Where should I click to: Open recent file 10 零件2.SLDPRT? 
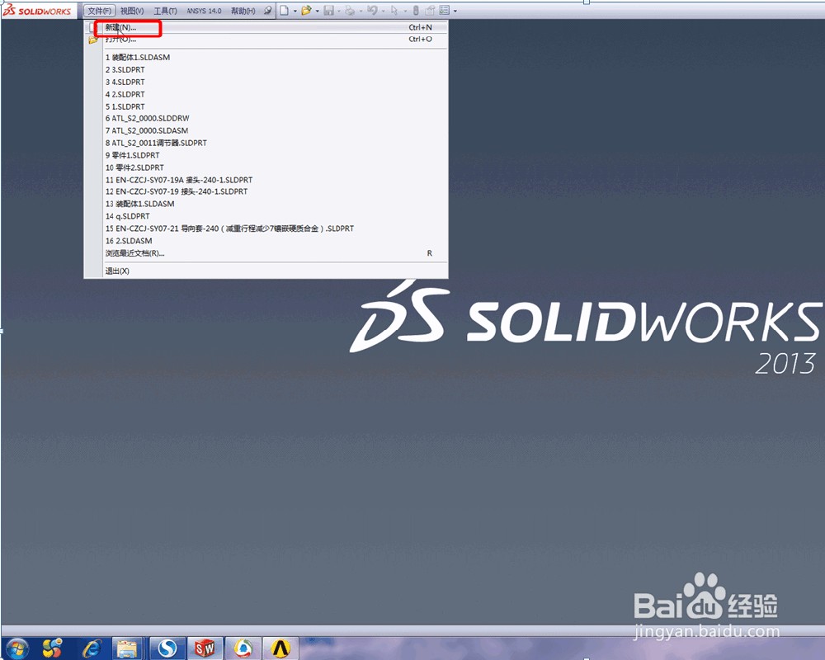(266, 167)
